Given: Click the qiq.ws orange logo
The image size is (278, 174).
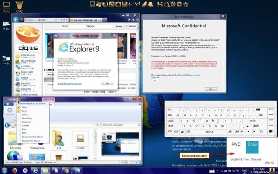Looking at the screenshot, I should tap(28, 34).
